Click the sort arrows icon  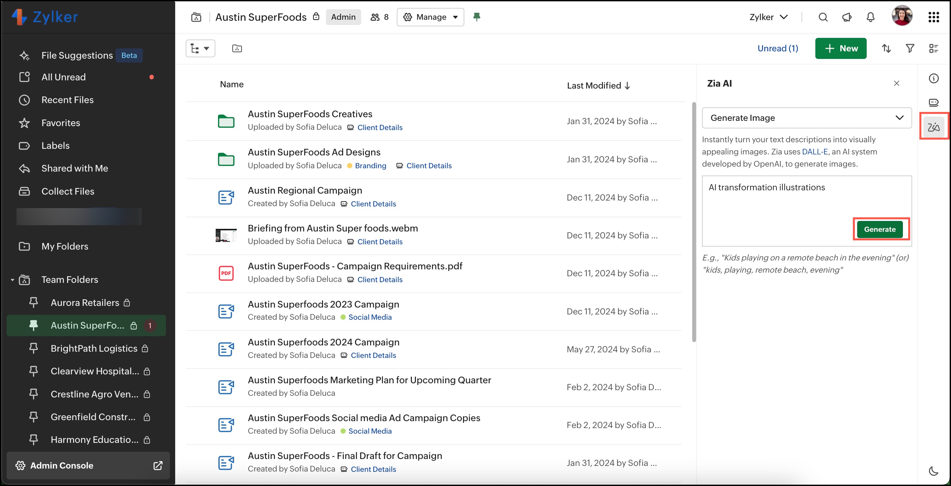[x=886, y=48]
